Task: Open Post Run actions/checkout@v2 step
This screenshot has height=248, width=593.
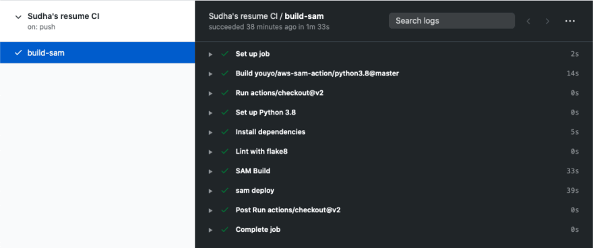Action: click(394, 210)
